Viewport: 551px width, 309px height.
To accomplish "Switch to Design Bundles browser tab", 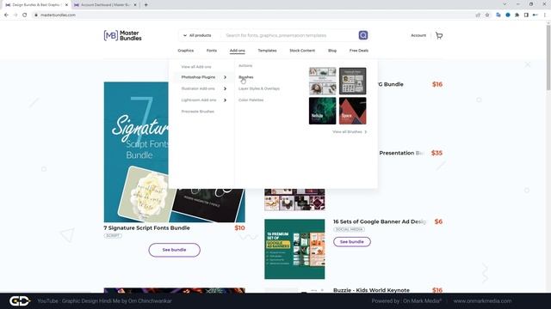I will [36, 5].
